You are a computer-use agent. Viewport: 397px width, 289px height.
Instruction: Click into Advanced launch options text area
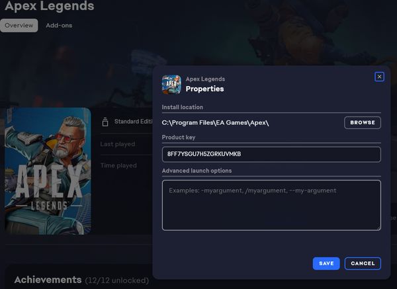pyautogui.click(x=271, y=205)
